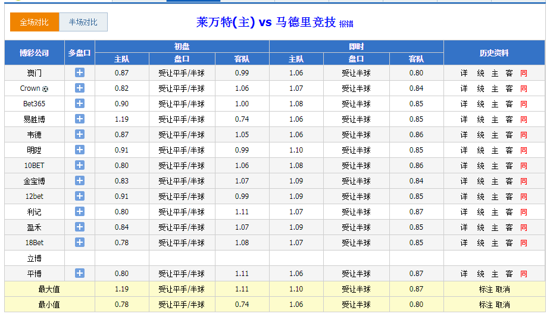Open 详 link for 易胜博 row
The width and height of the screenshot is (550, 317).
(x=464, y=119)
